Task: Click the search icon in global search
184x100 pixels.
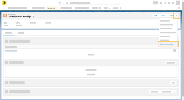Action: [67, 3]
